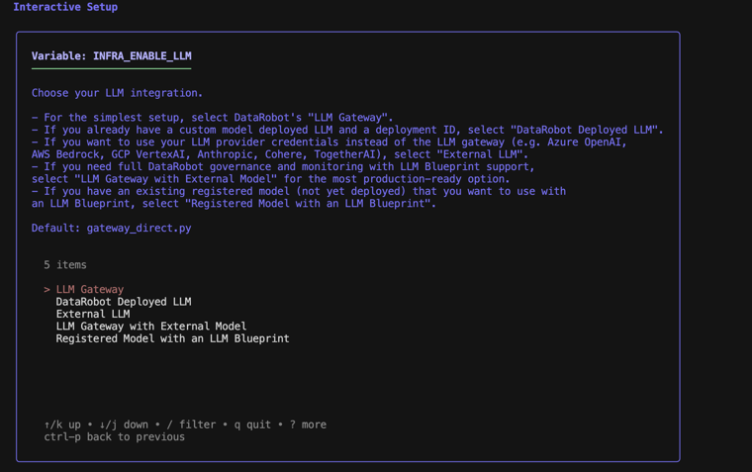Click the '? more' help hint
This screenshot has height=472, width=752.
tap(308, 425)
